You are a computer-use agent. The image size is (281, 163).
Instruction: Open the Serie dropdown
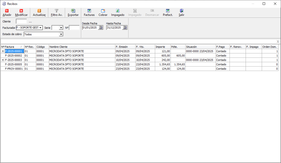[61, 28]
